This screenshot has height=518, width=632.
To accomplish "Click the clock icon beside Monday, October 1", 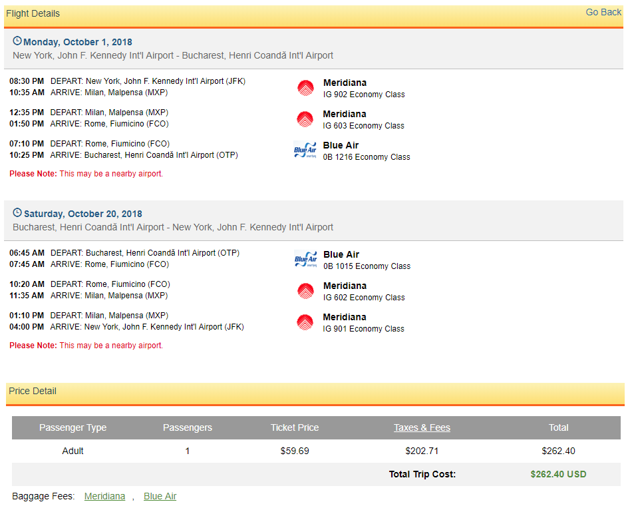I will pos(18,41).
